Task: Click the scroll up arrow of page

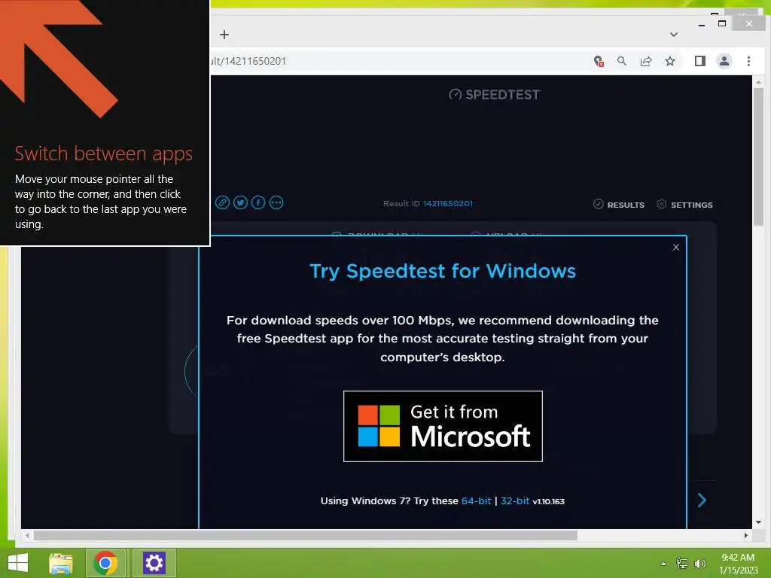Action: pos(758,82)
